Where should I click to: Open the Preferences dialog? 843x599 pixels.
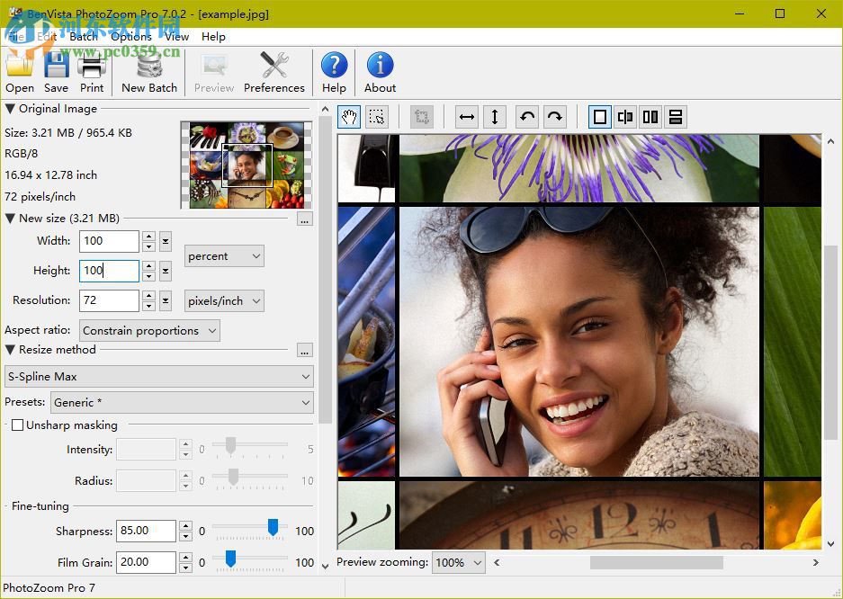coord(274,70)
